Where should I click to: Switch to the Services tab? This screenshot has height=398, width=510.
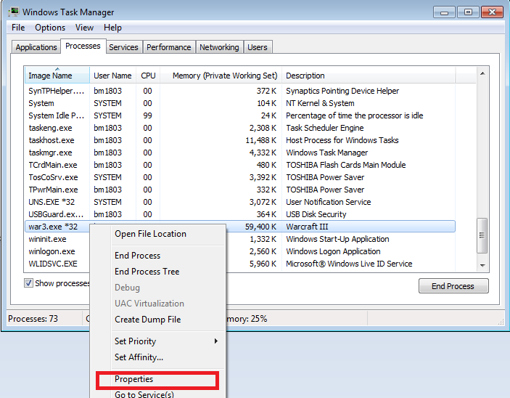pyautogui.click(x=123, y=47)
